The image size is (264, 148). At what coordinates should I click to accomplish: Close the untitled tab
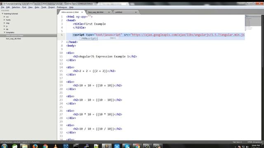(x=136, y=12)
